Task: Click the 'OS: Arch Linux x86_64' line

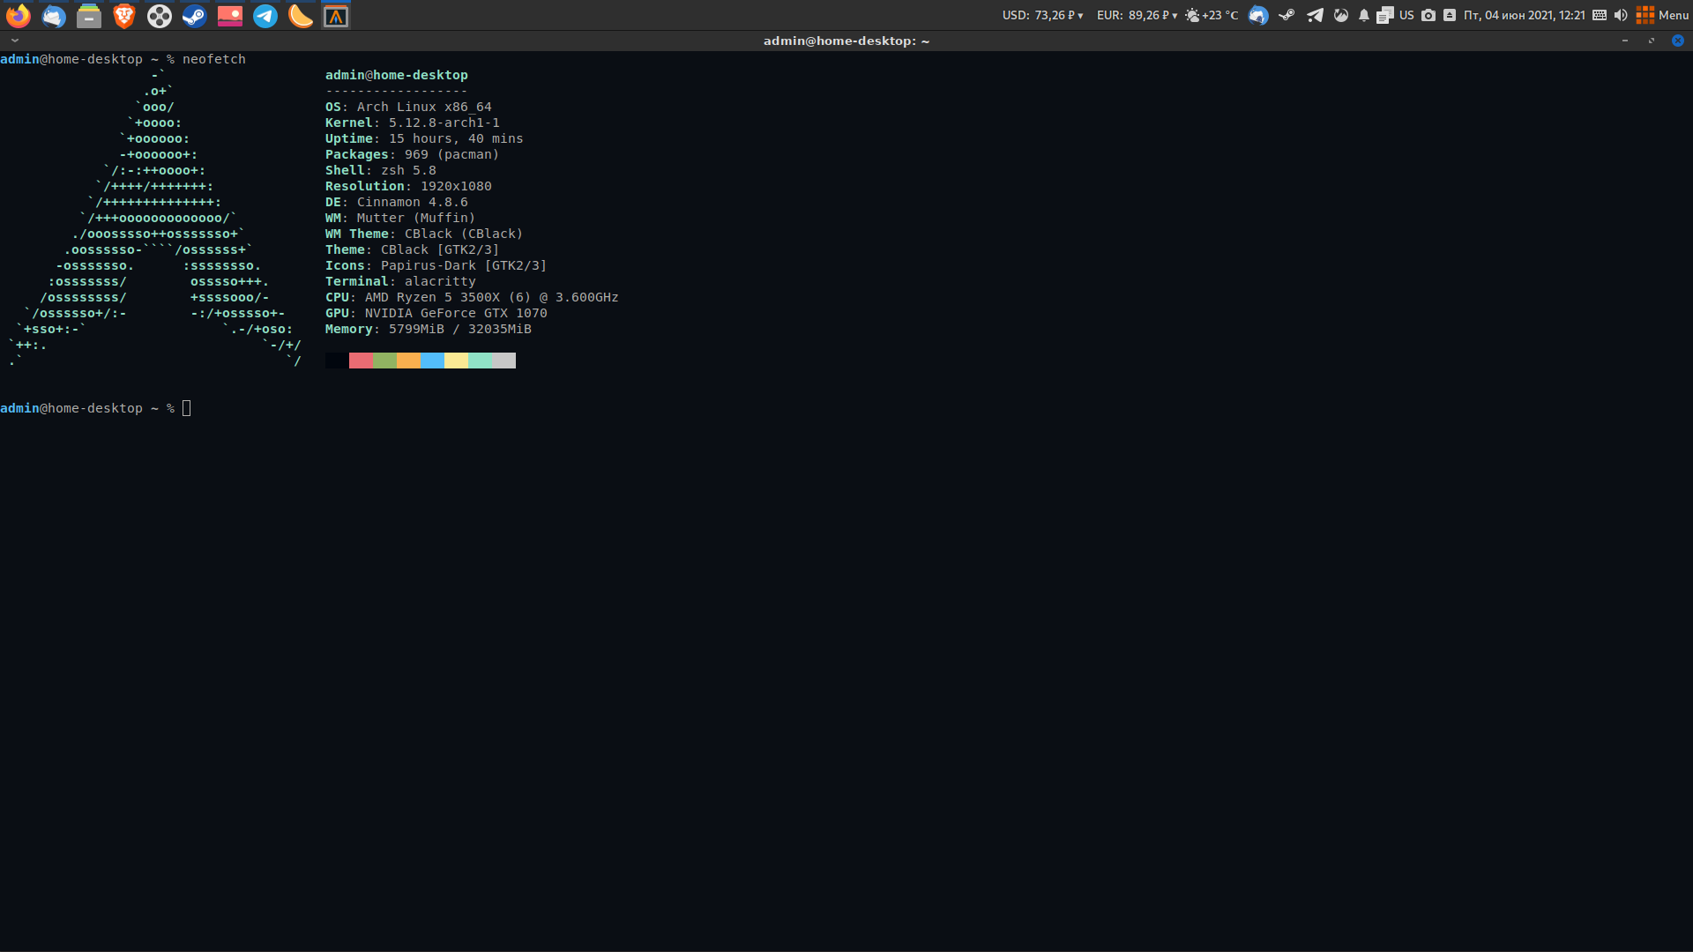Action: pos(408,107)
